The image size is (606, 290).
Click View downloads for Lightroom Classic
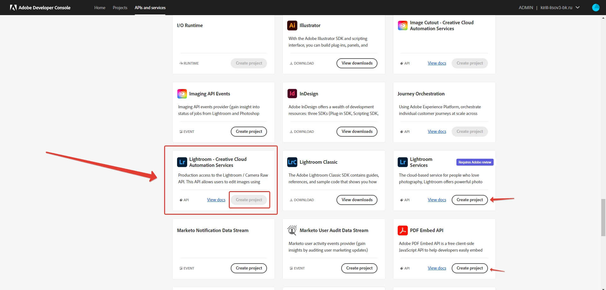click(357, 200)
